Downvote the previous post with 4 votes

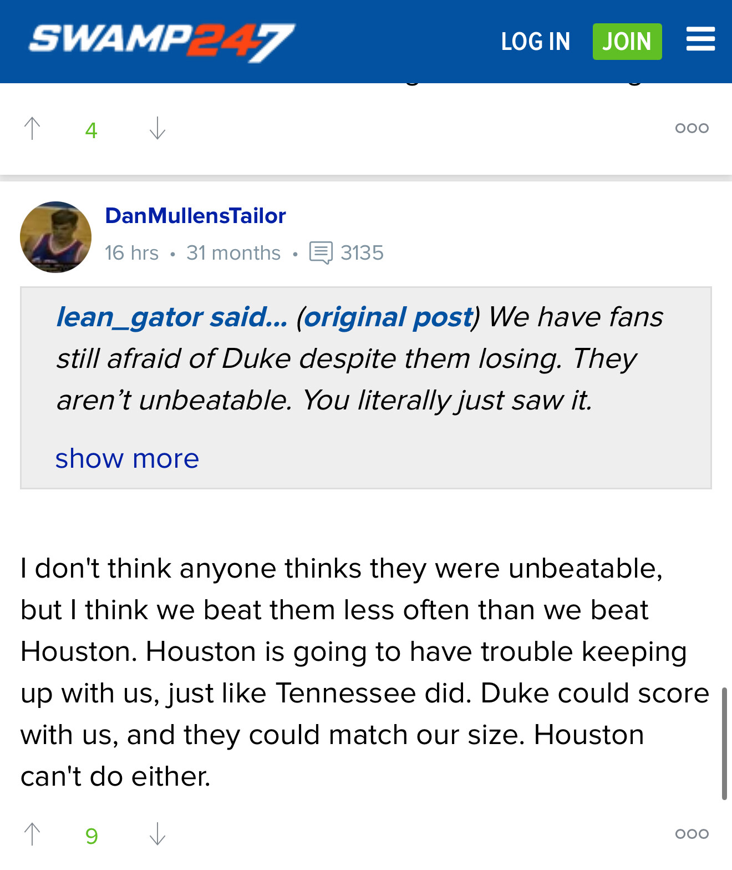[157, 129]
